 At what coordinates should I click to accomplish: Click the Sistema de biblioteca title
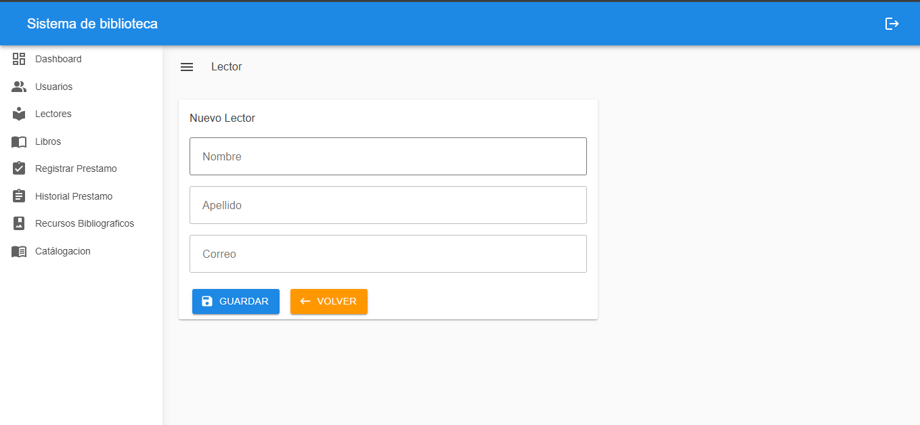(x=92, y=24)
